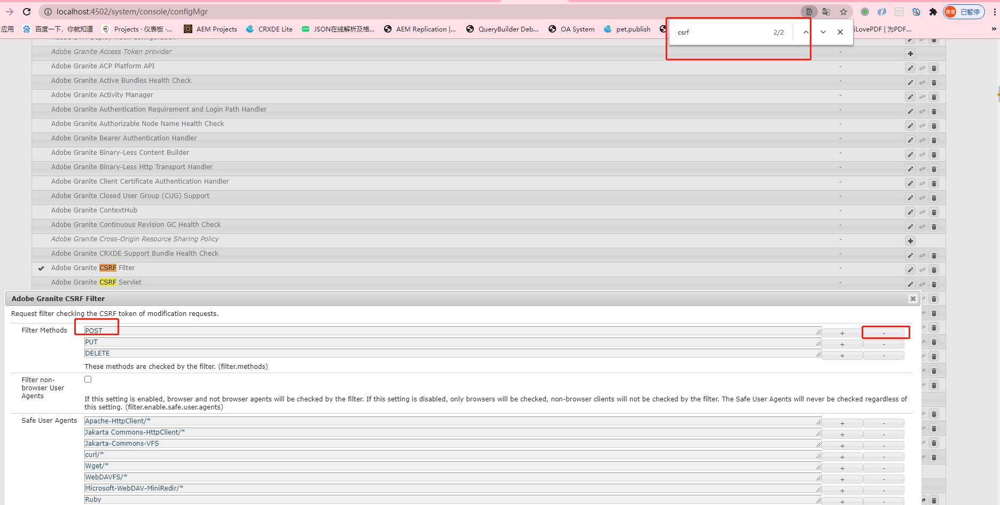Click the DELETE filter method field
The image size is (1000, 505).
(452, 353)
